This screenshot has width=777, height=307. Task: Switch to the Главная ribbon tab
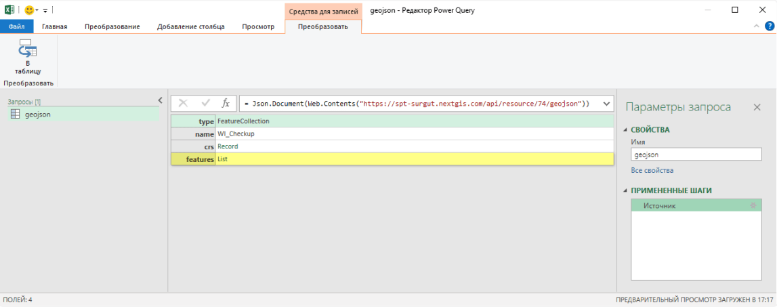pyautogui.click(x=54, y=26)
